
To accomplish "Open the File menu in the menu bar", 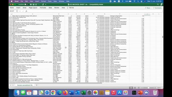I will [x=22, y=1].
